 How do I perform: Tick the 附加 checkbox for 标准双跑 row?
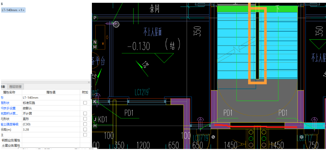[x=85, y=103]
